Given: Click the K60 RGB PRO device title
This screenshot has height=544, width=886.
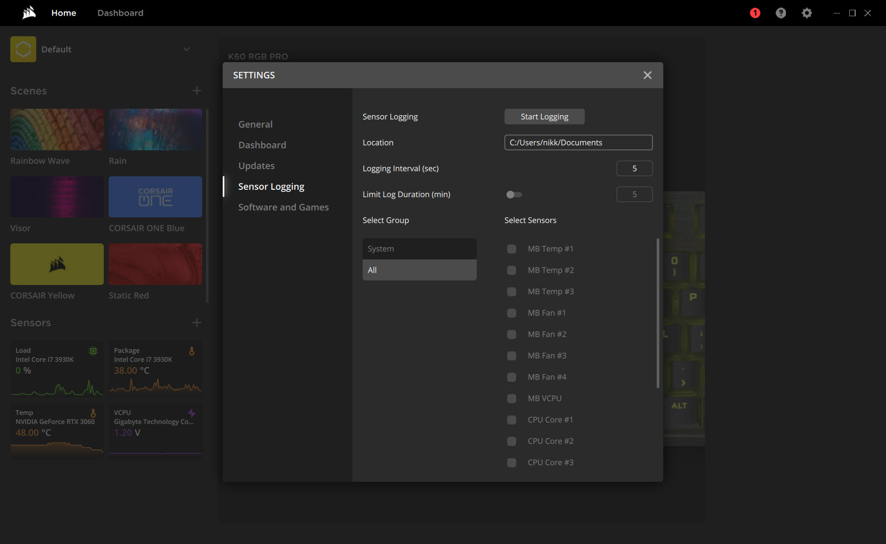Looking at the screenshot, I should 258,56.
